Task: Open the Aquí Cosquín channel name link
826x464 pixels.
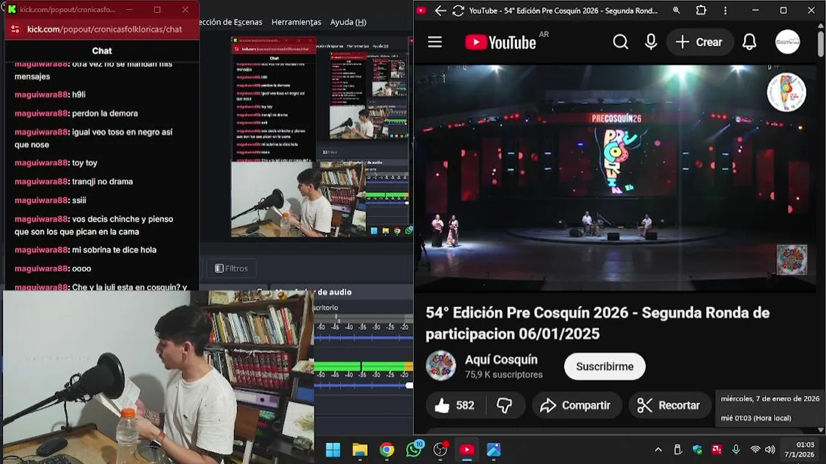Action: pyautogui.click(x=501, y=360)
